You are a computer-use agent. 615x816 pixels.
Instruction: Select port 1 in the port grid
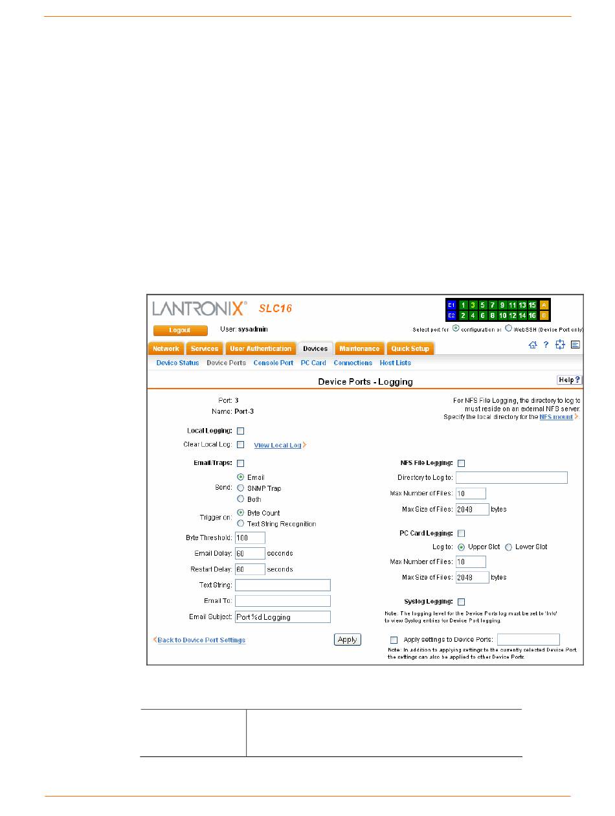464,305
